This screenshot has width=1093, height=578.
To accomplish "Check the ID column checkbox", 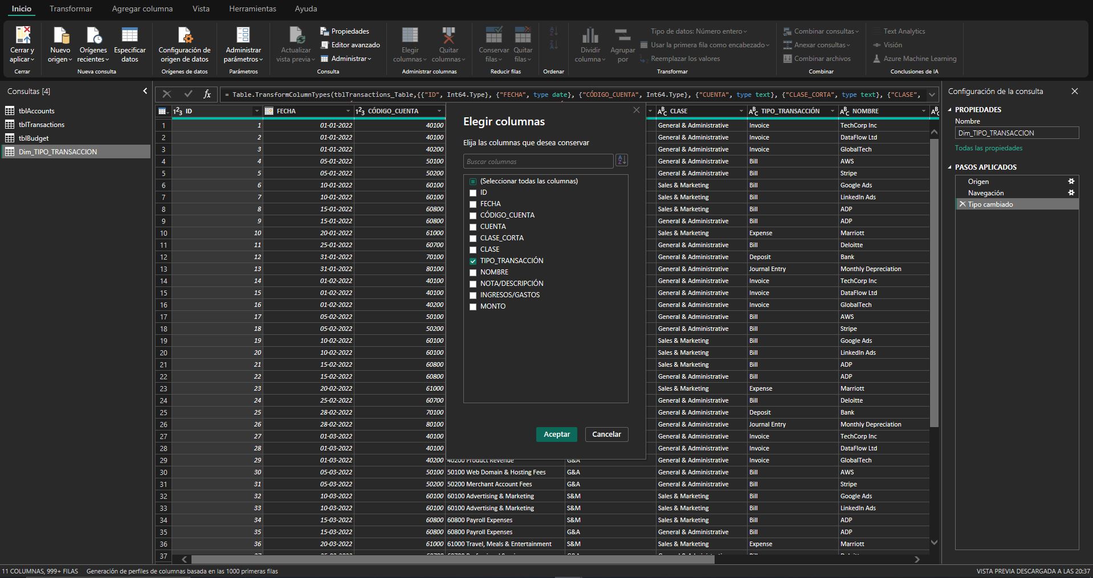I will (473, 193).
